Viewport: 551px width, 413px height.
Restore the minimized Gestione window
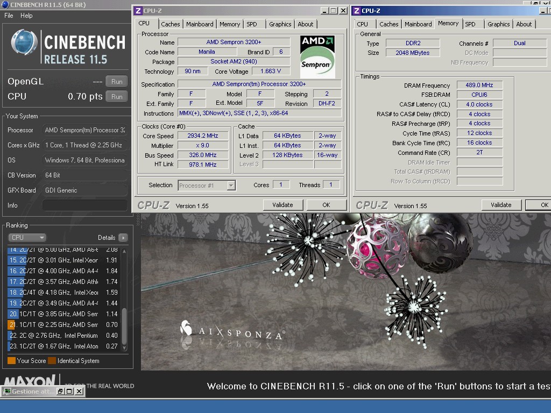(x=60, y=391)
